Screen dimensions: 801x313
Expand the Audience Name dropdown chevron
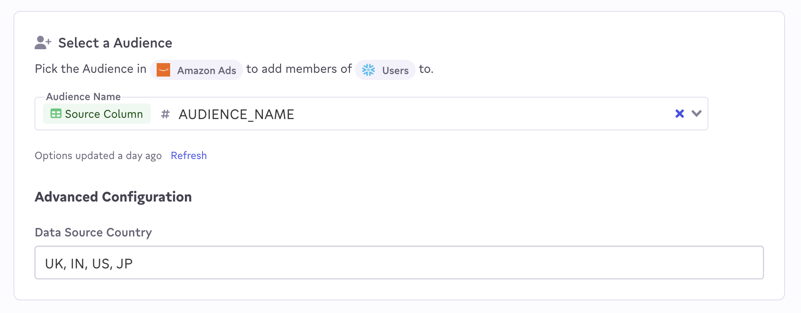697,114
